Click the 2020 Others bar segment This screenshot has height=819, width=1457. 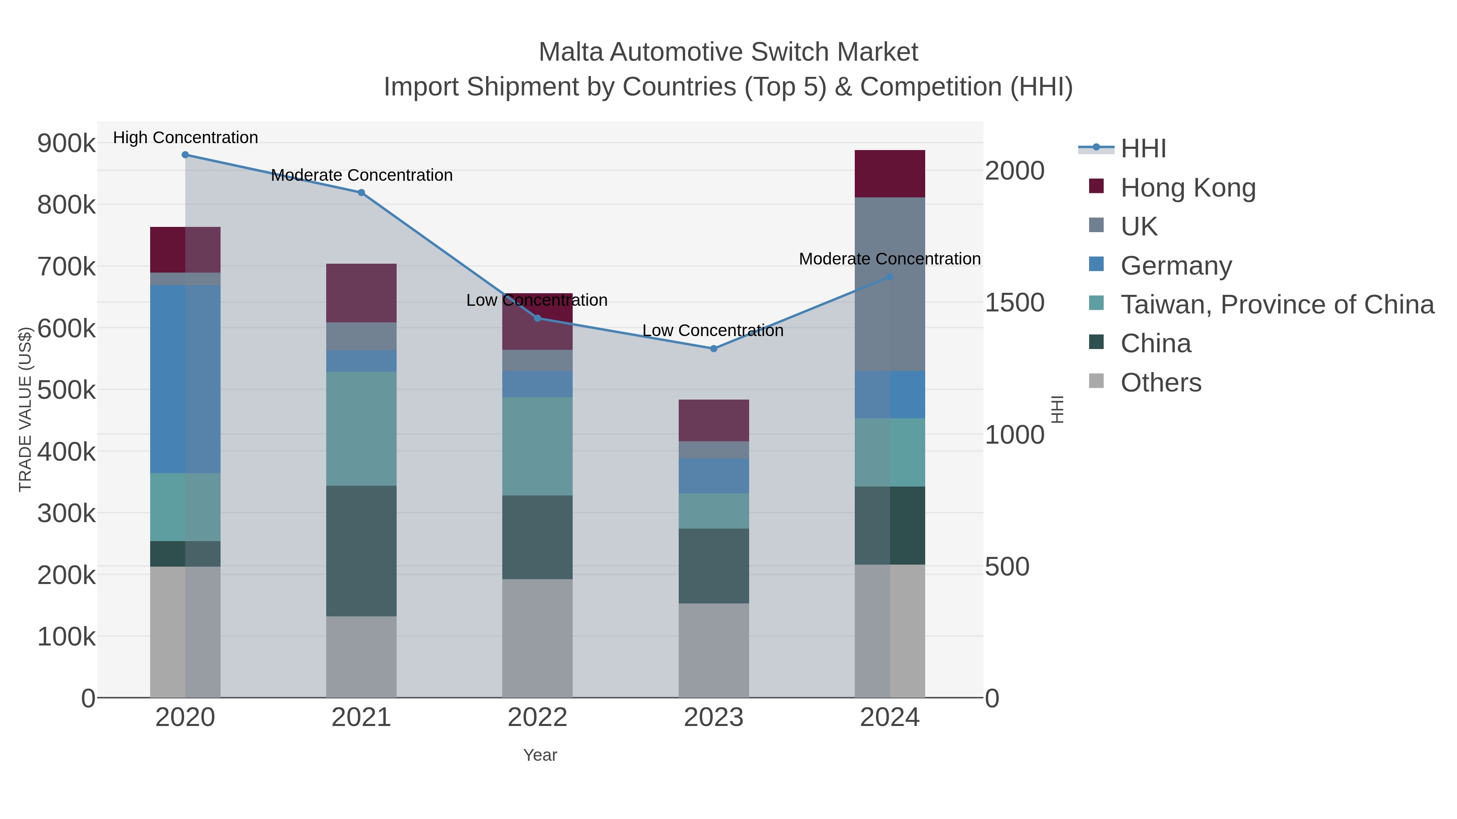point(185,633)
